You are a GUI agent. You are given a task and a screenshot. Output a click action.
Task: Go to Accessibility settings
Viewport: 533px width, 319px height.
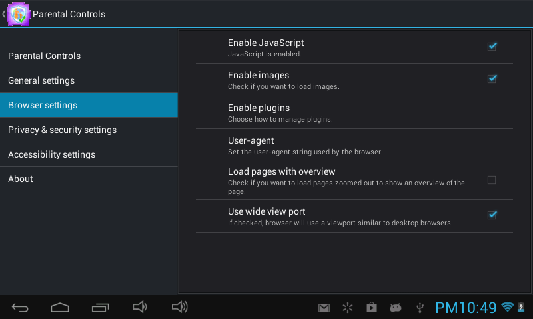[x=89, y=154]
